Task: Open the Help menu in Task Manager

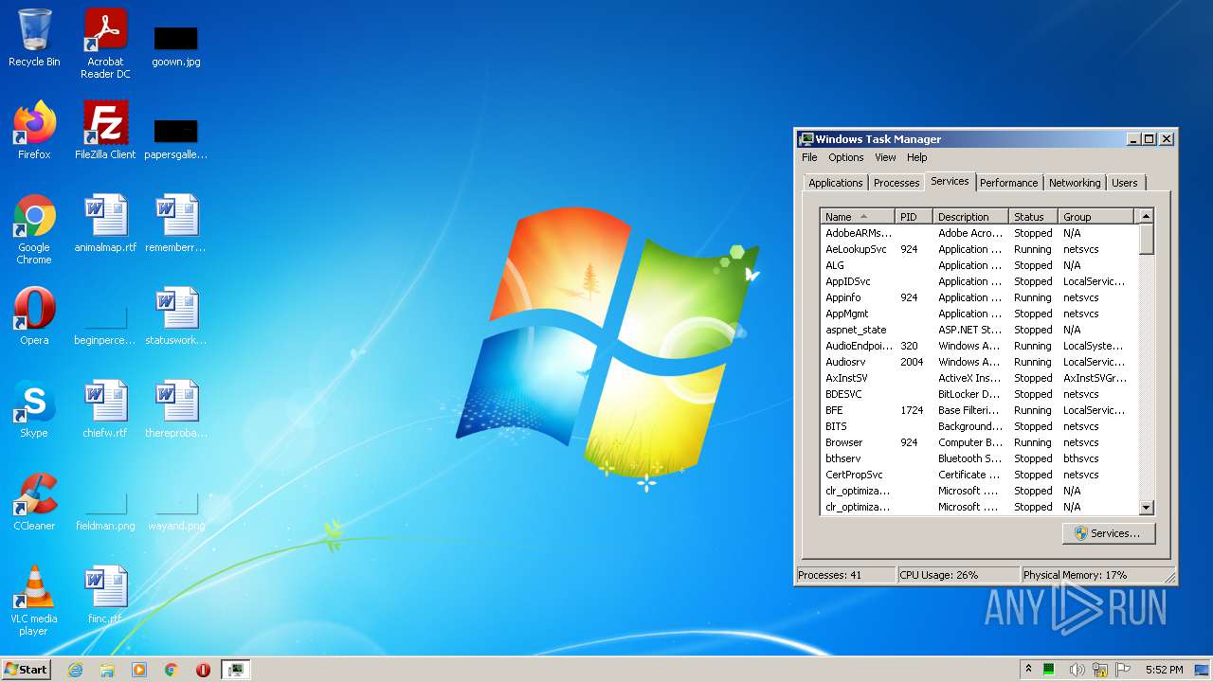Action: [916, 157]
